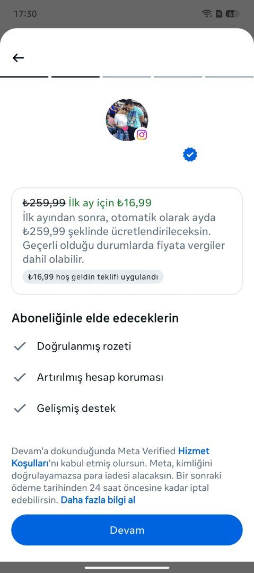Click the Instagram logo badge on avatar
254x573 pixels.
coord(142,135)
